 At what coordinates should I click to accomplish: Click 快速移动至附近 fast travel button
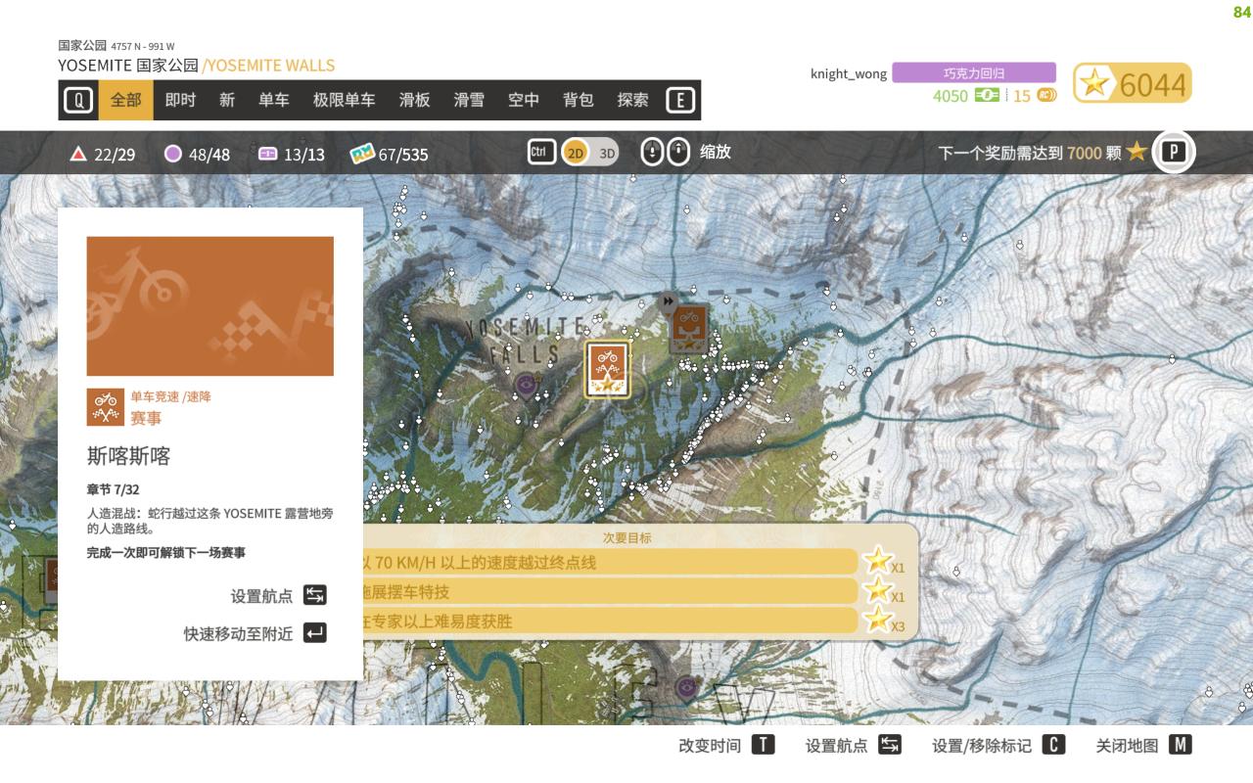pos(238,633)
